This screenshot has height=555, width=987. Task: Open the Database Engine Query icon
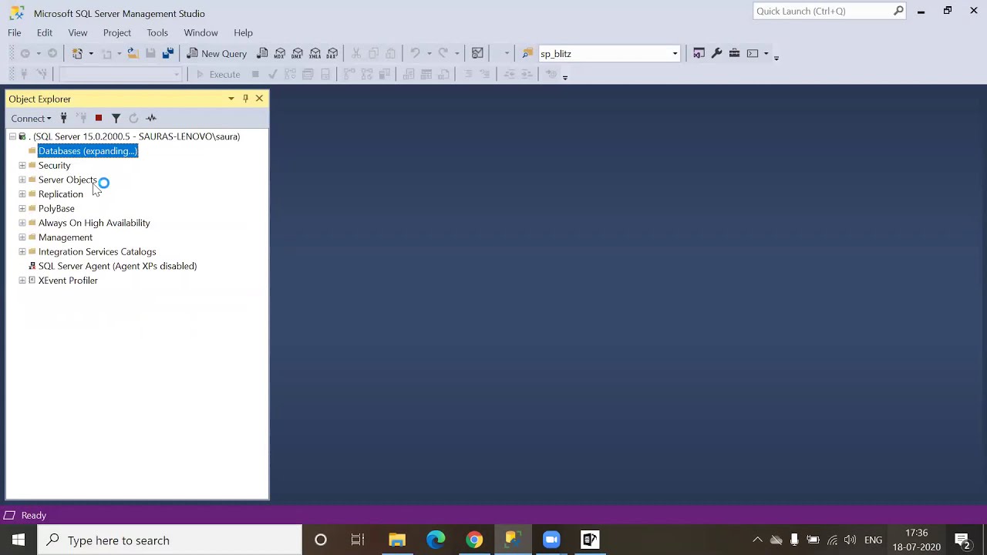262,53
